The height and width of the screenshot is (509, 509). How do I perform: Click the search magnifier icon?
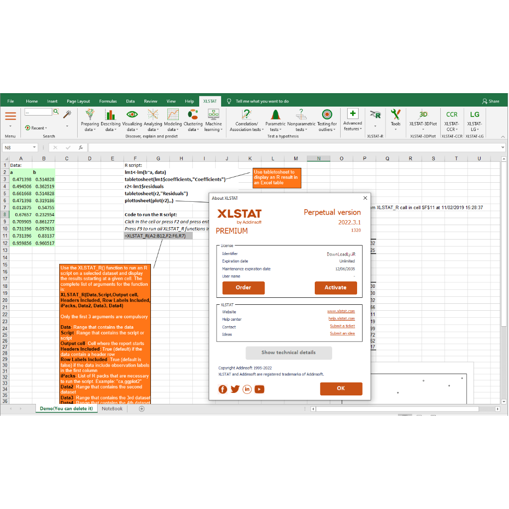(x=56, y=112)
